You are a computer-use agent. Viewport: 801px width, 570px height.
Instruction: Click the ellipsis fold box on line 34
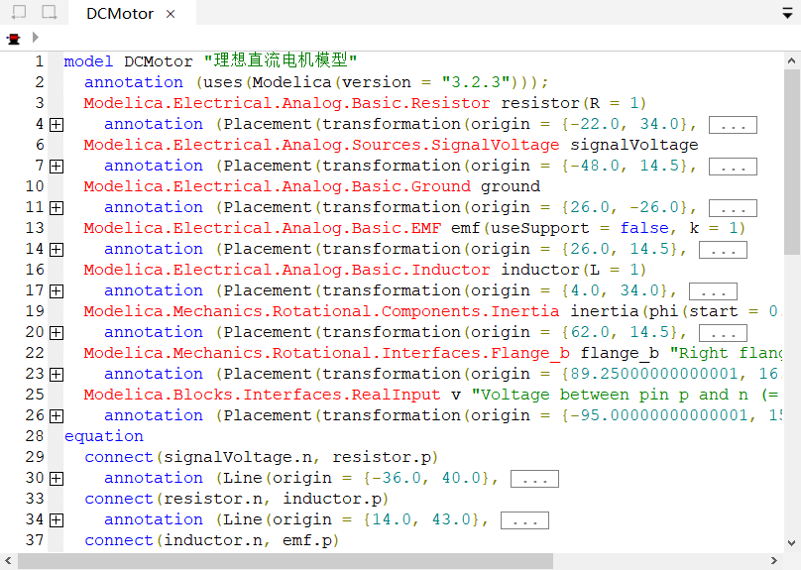coord(524,520)
